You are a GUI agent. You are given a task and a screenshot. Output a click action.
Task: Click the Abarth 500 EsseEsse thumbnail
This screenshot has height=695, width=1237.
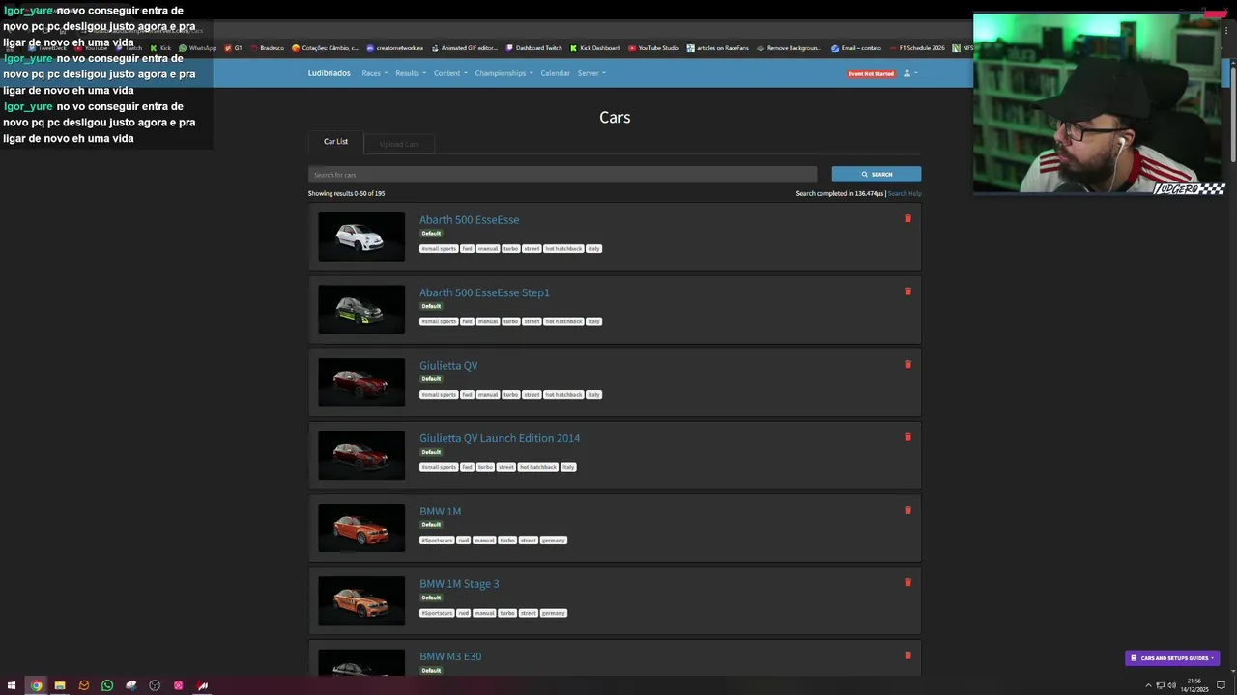tap(361, 236)
